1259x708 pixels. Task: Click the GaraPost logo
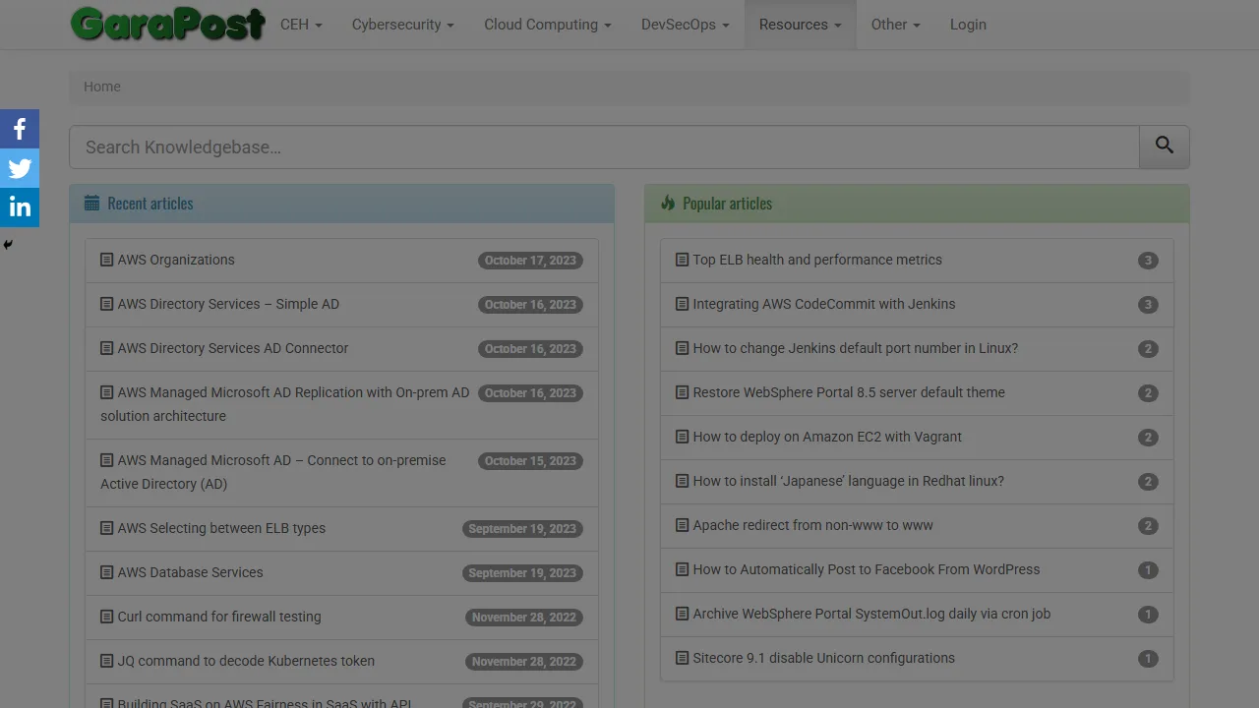pos(167,25)
